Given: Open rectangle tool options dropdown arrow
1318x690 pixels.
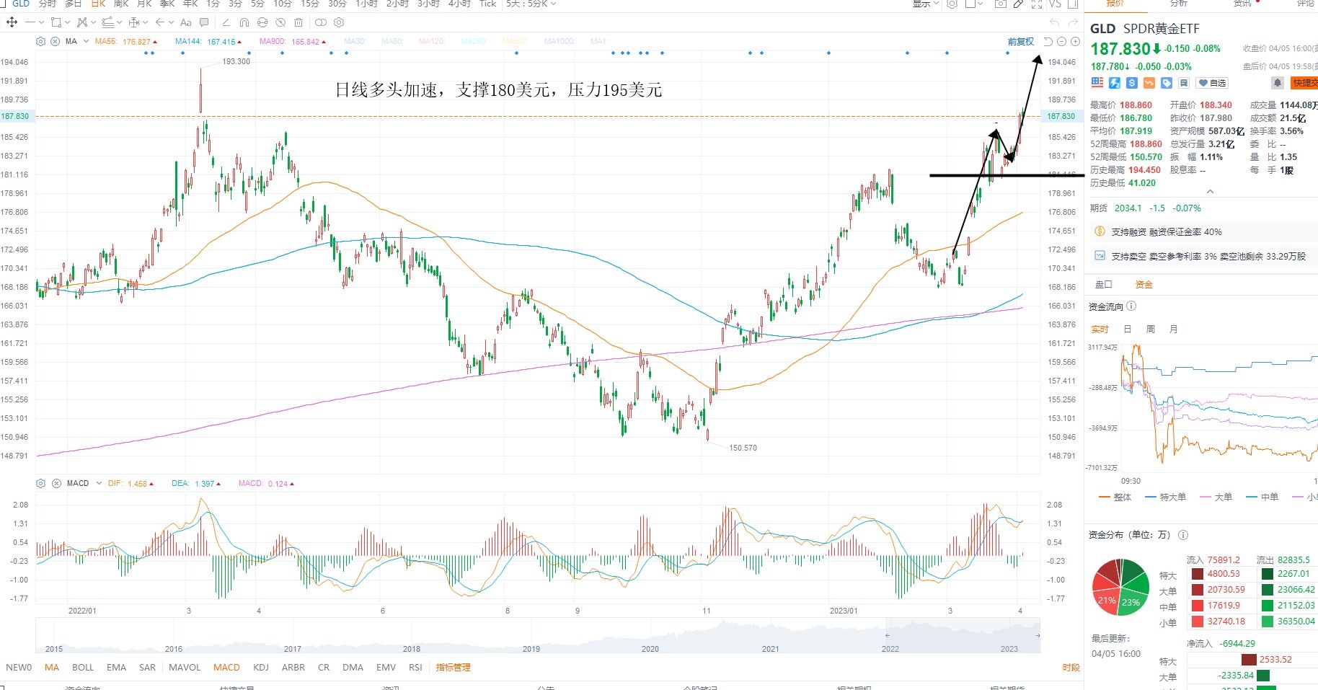Looking at the screenshot, I should tap(67, 22).
